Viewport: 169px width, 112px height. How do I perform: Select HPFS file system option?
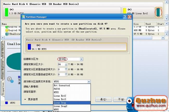coord(72,109)
